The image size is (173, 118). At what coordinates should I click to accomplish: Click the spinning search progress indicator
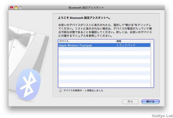tap(60, 91)
